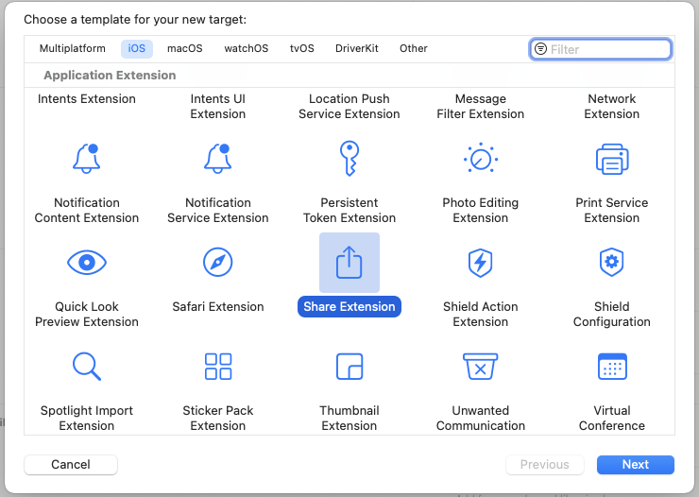
Task: Click the Cancel button
Action: tap(71, 465)
